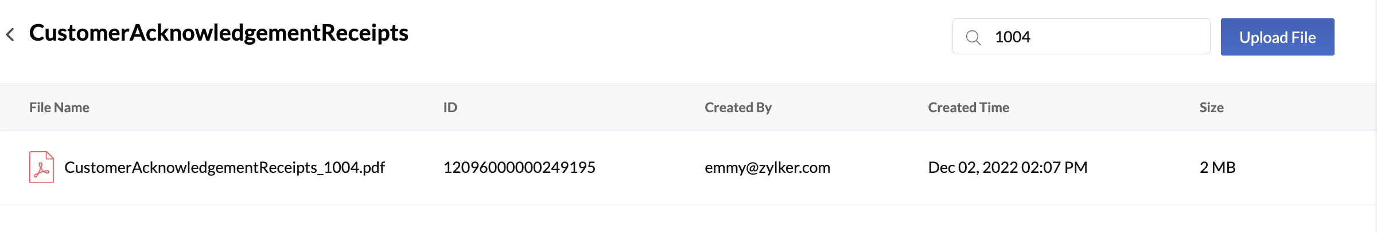The height and width of the screenshot is (233, 1377).
Task: Click the back arrow beside CustomerAcknowledgementReceipts
Action: (10, 35)
